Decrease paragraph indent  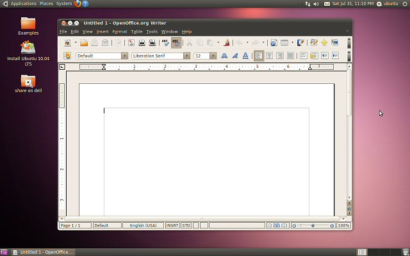point(325,56)
